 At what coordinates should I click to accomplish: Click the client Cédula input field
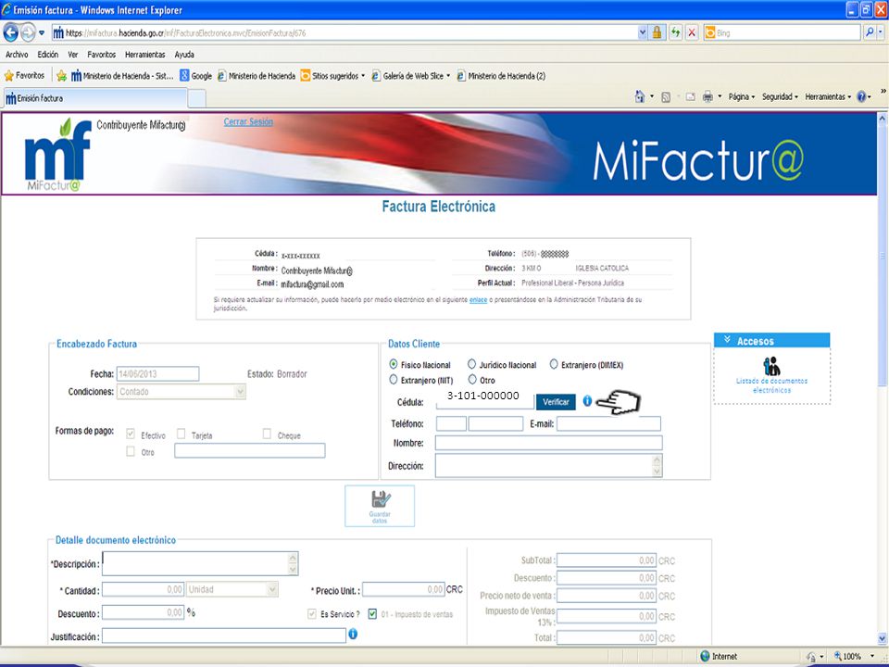[484, 401]
